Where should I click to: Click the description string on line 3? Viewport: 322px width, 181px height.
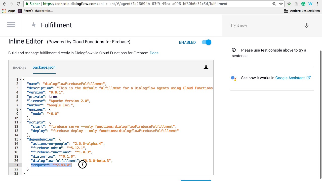click(x=135, y=88)
